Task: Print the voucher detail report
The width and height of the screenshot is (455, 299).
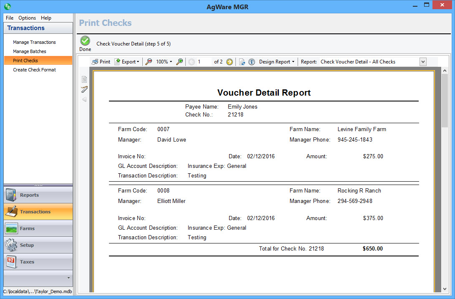Action: (101, 62)
